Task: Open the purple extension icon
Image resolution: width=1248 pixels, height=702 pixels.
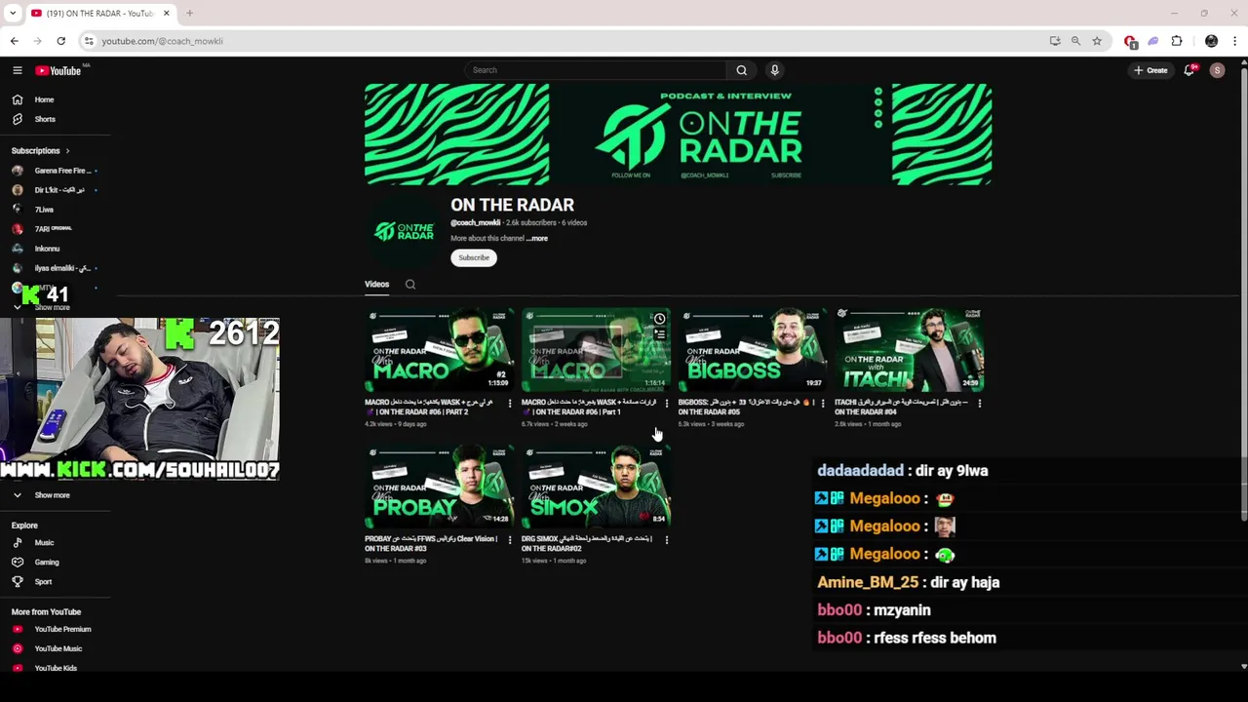Action: point(1153,41)
